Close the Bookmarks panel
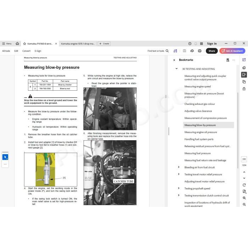This screenshot has width=248, height=248. 174,60
